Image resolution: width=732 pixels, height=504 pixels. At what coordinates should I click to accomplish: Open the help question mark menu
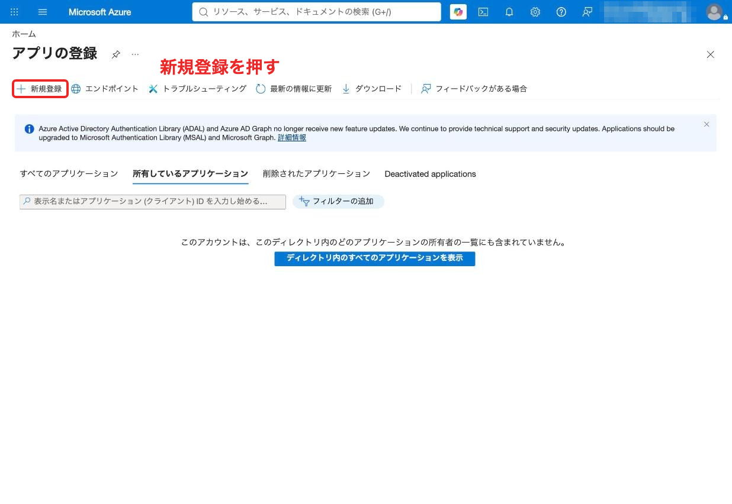[x=561, y=12]
